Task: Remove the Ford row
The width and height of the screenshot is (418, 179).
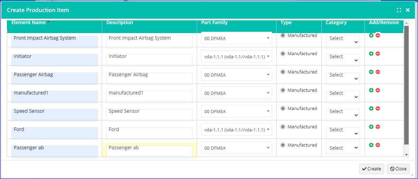Action: point(378,127)
